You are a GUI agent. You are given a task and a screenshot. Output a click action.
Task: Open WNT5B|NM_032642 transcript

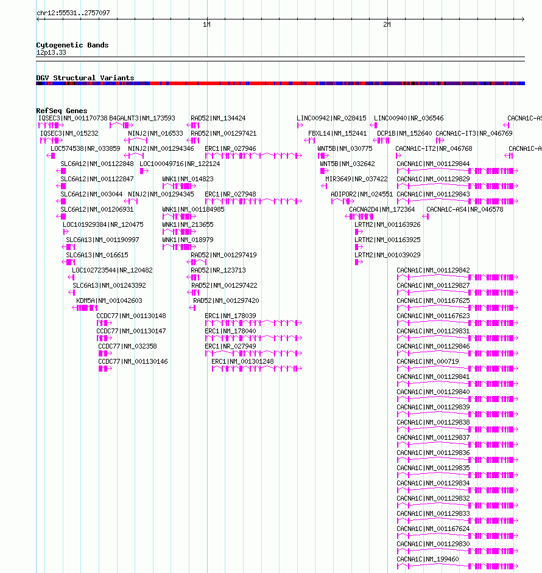(x=347, y=164)
